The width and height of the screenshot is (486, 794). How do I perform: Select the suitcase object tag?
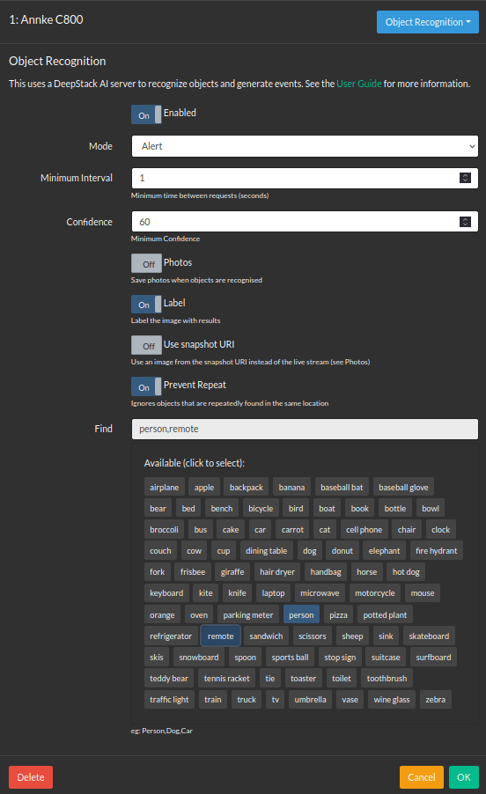pos(386,658)
